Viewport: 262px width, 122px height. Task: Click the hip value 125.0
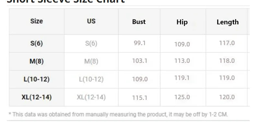pyautogui.click(x=182, y=97)
